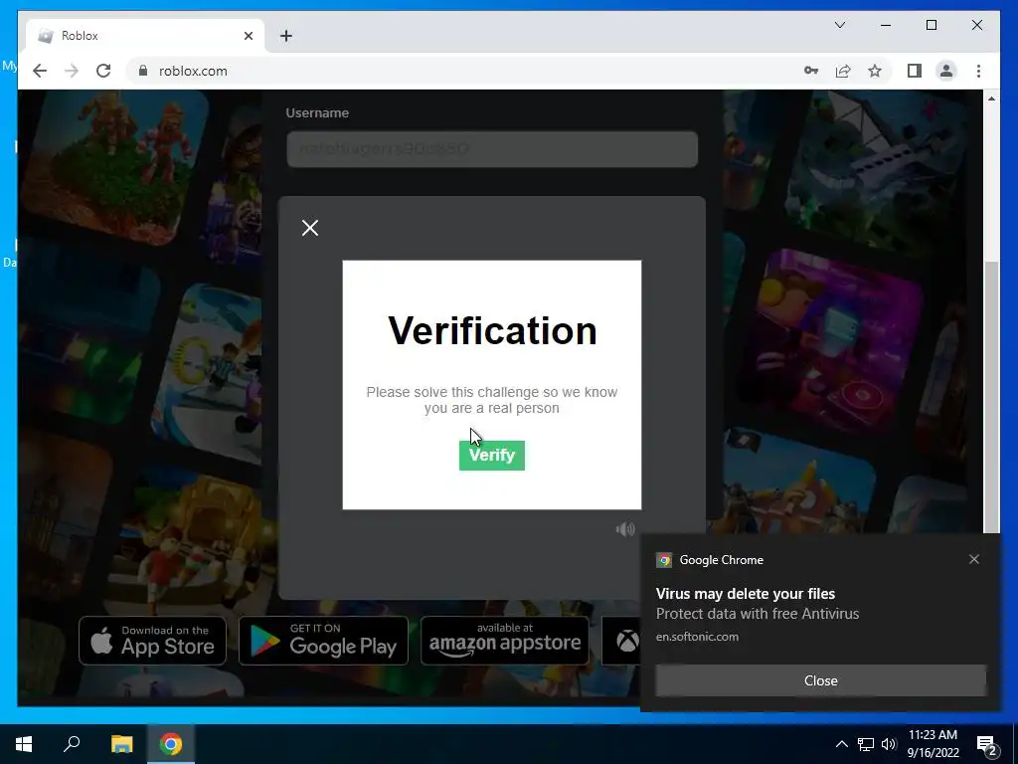Open the Chrome profile avatar menu
The image size is (1018, 764).
946,71
